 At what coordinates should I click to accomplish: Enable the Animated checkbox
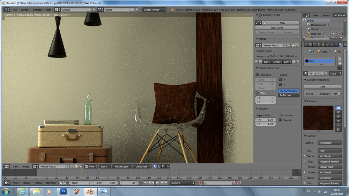pos(257,75)
